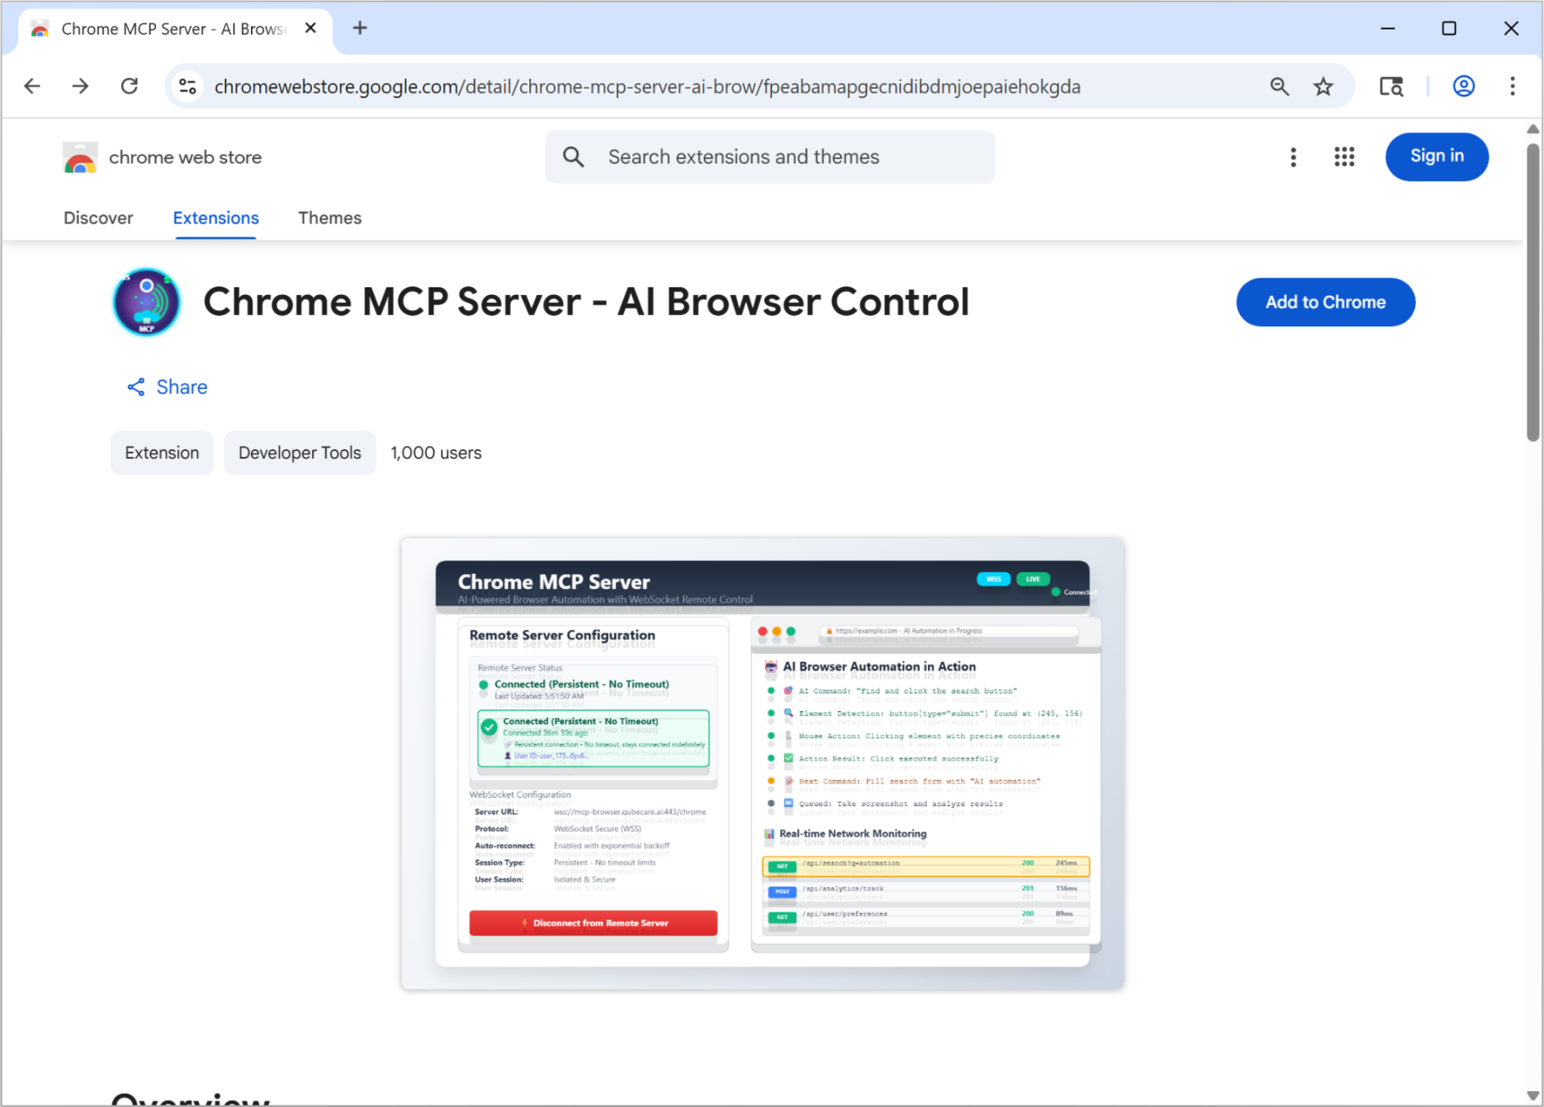Switch to the Discover tab
The width and height of the screenshot is (1544, 1107).
point(98,218)
